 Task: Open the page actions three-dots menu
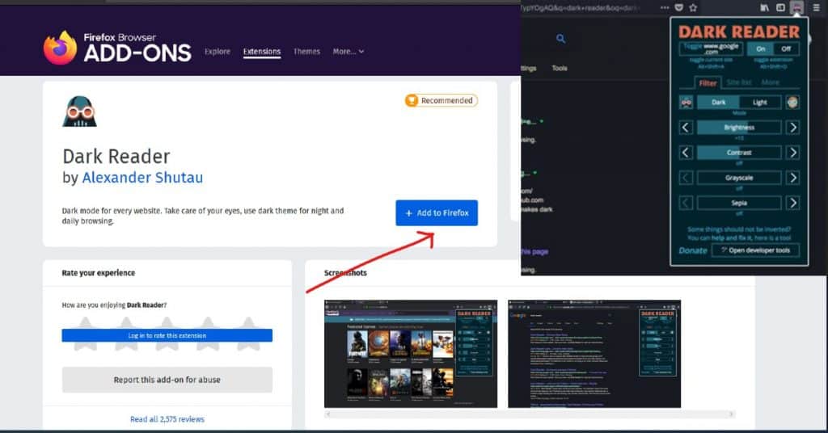click(x=665, y=7)
